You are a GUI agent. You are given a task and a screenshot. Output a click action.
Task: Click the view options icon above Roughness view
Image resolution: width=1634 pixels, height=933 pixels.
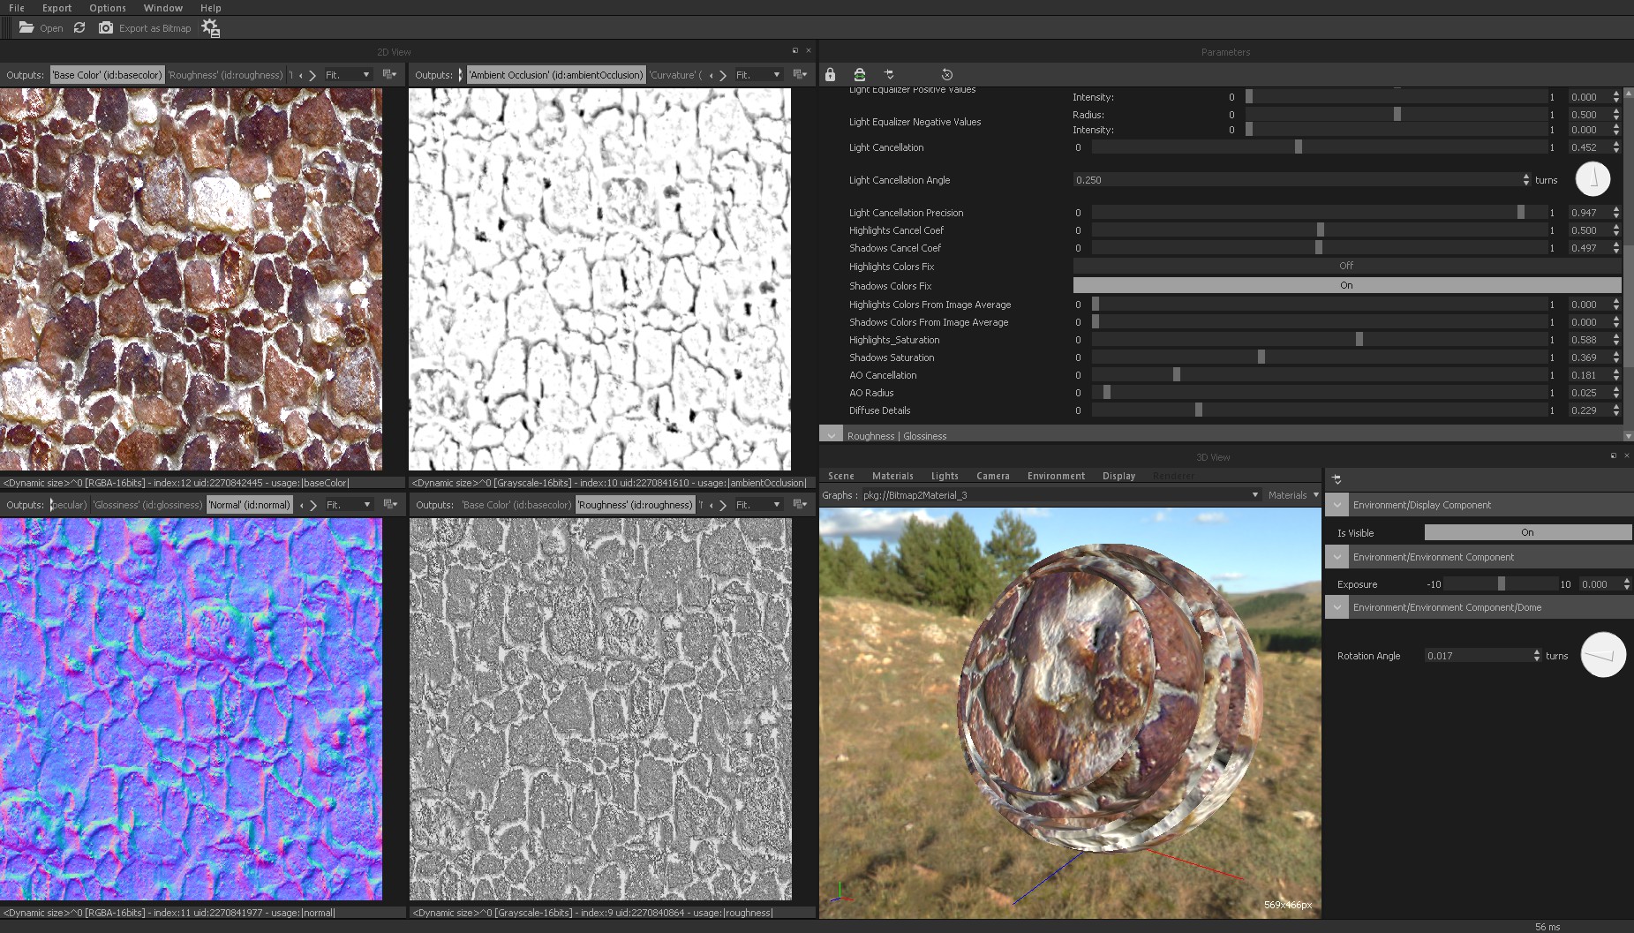[x=800, y=505]
